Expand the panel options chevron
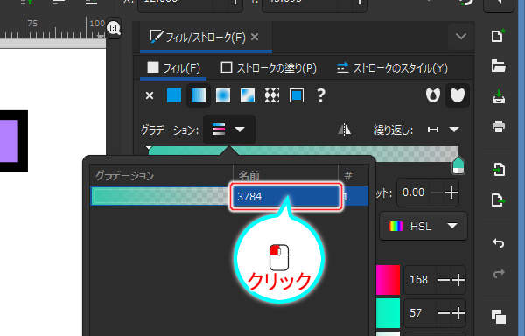Screen dimensions: 525x336 [x=461, y=36]
